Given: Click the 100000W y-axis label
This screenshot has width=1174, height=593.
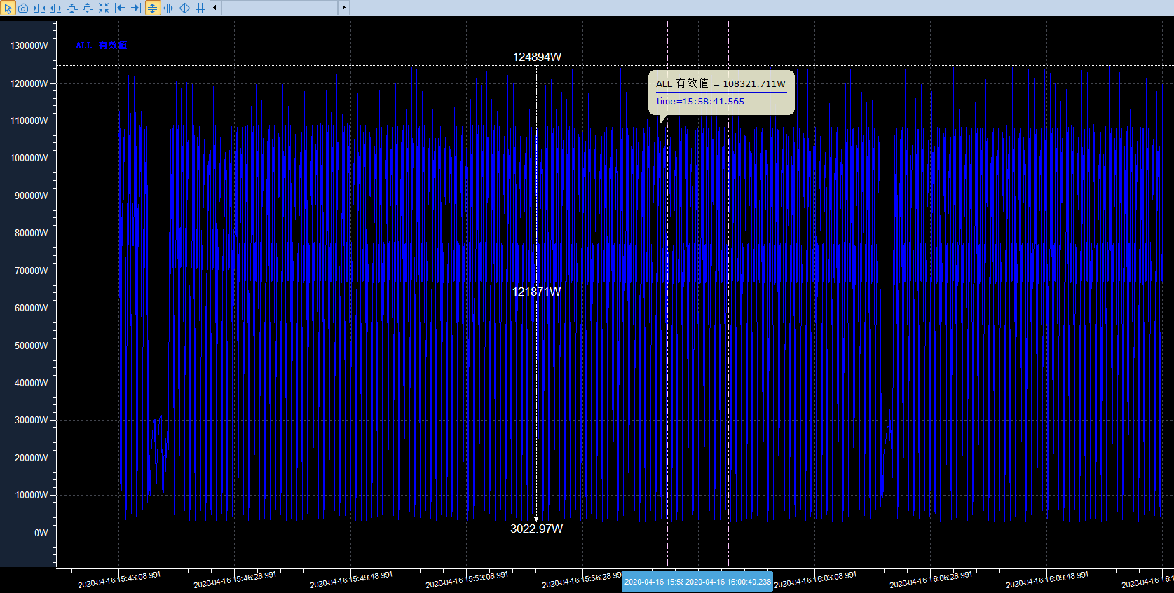Looking at the screenshot, I should point(29,158).
